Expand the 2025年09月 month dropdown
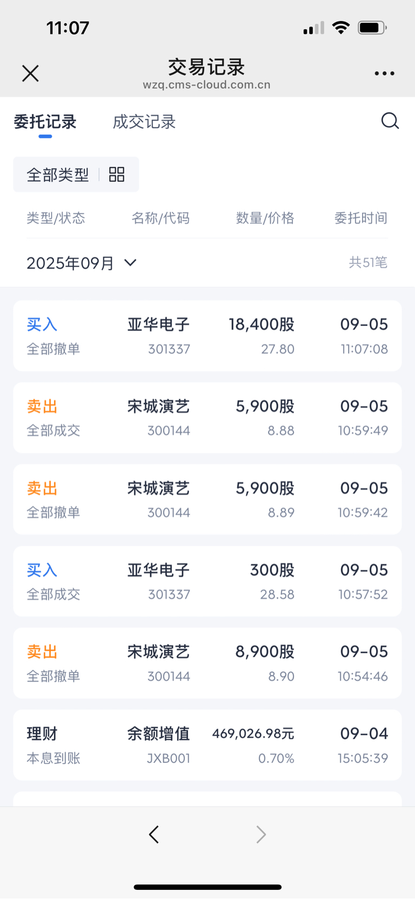The height and width of the screenshot is (899, 415). coord(81,263)
